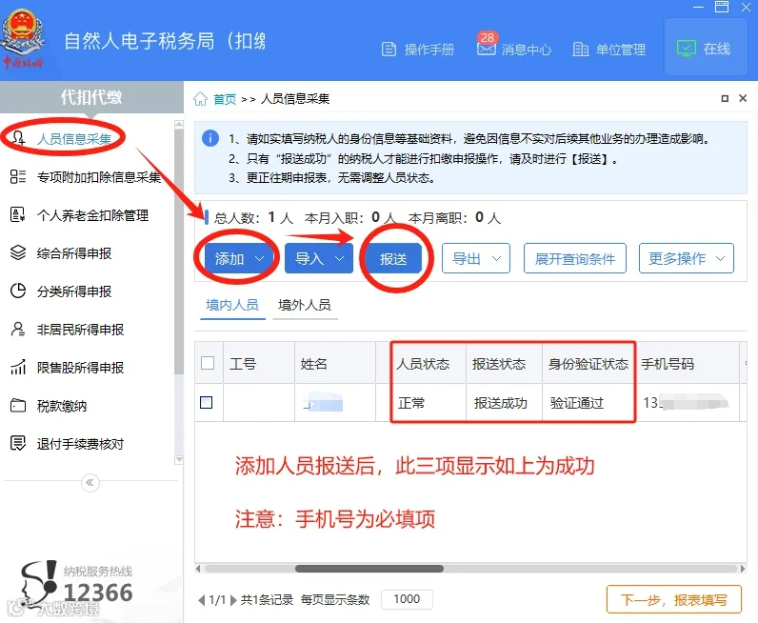Collapse sidebar with double chevron icon

coord(90,482)
